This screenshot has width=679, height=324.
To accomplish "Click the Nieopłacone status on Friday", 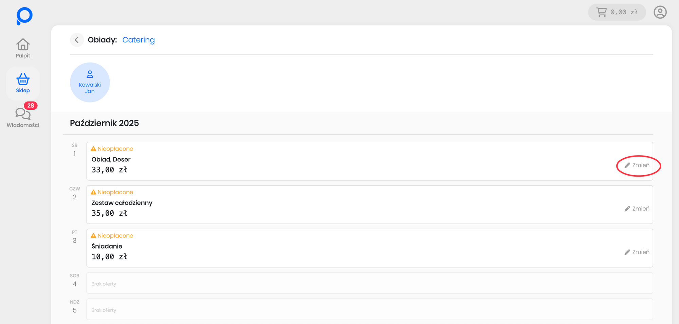I will [115, 236].
